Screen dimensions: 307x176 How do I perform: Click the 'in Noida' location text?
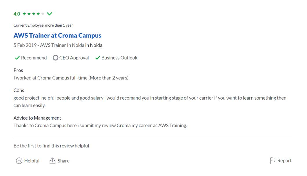(94, 45)
